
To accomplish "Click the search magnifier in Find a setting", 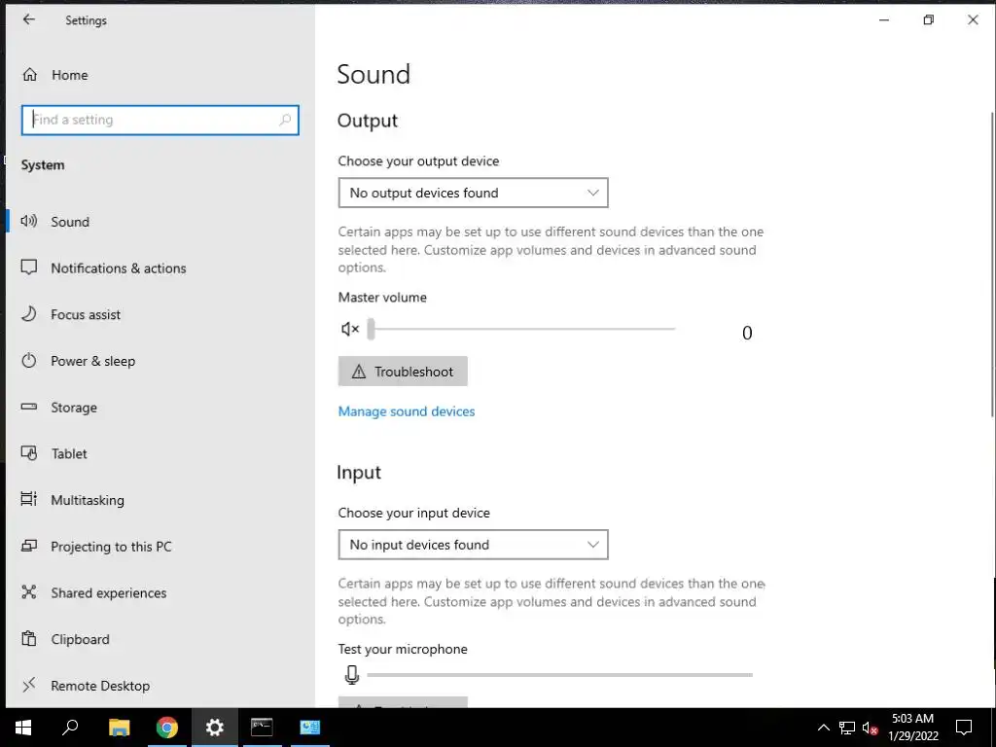I will (285, 120).
